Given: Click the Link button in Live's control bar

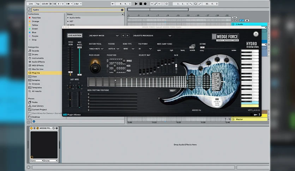Looking at the screenshot, I should 31,4.
